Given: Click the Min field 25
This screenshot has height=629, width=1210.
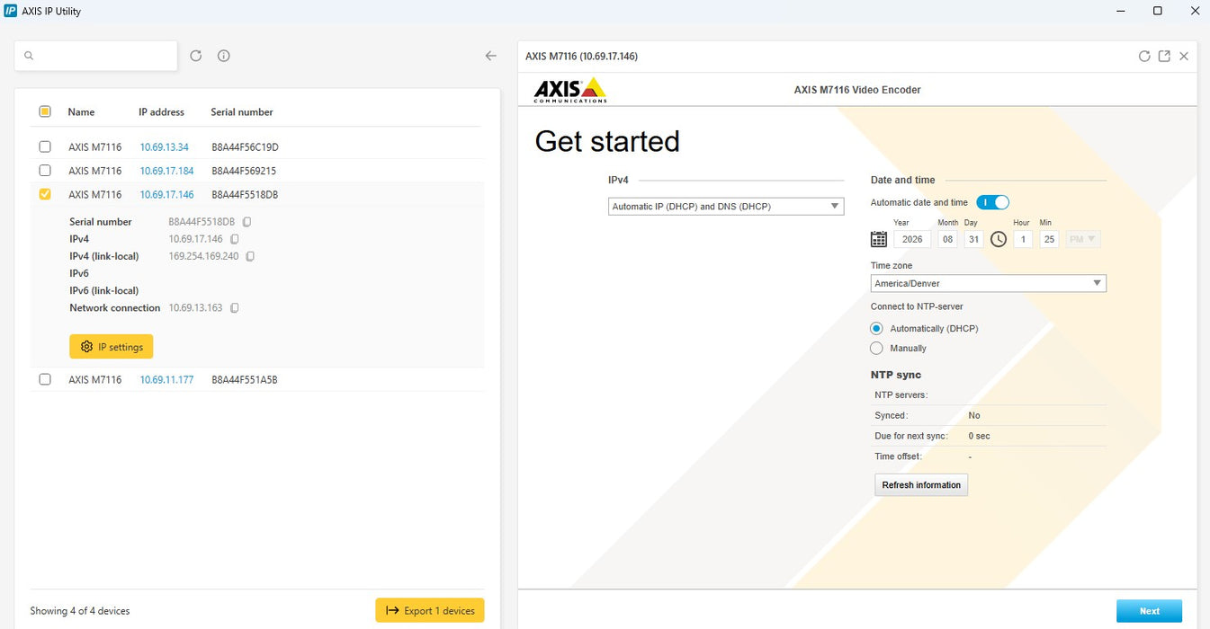Looking at the screenshot, I should [x=1049, y=239].
